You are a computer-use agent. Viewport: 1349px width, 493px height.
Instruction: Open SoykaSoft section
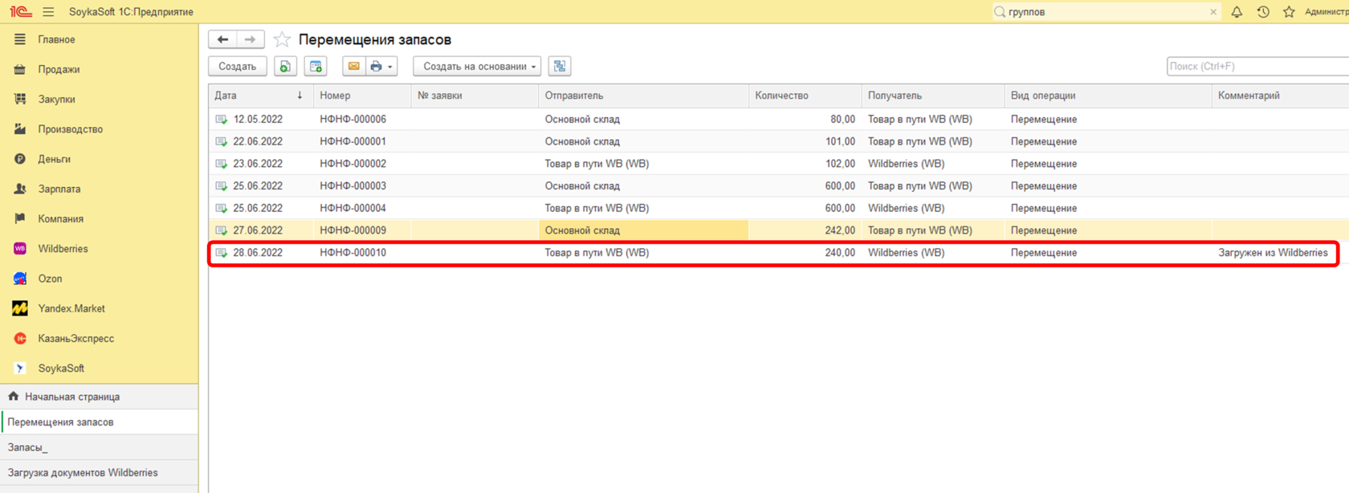pyautogui.click(x=61, y=368)
